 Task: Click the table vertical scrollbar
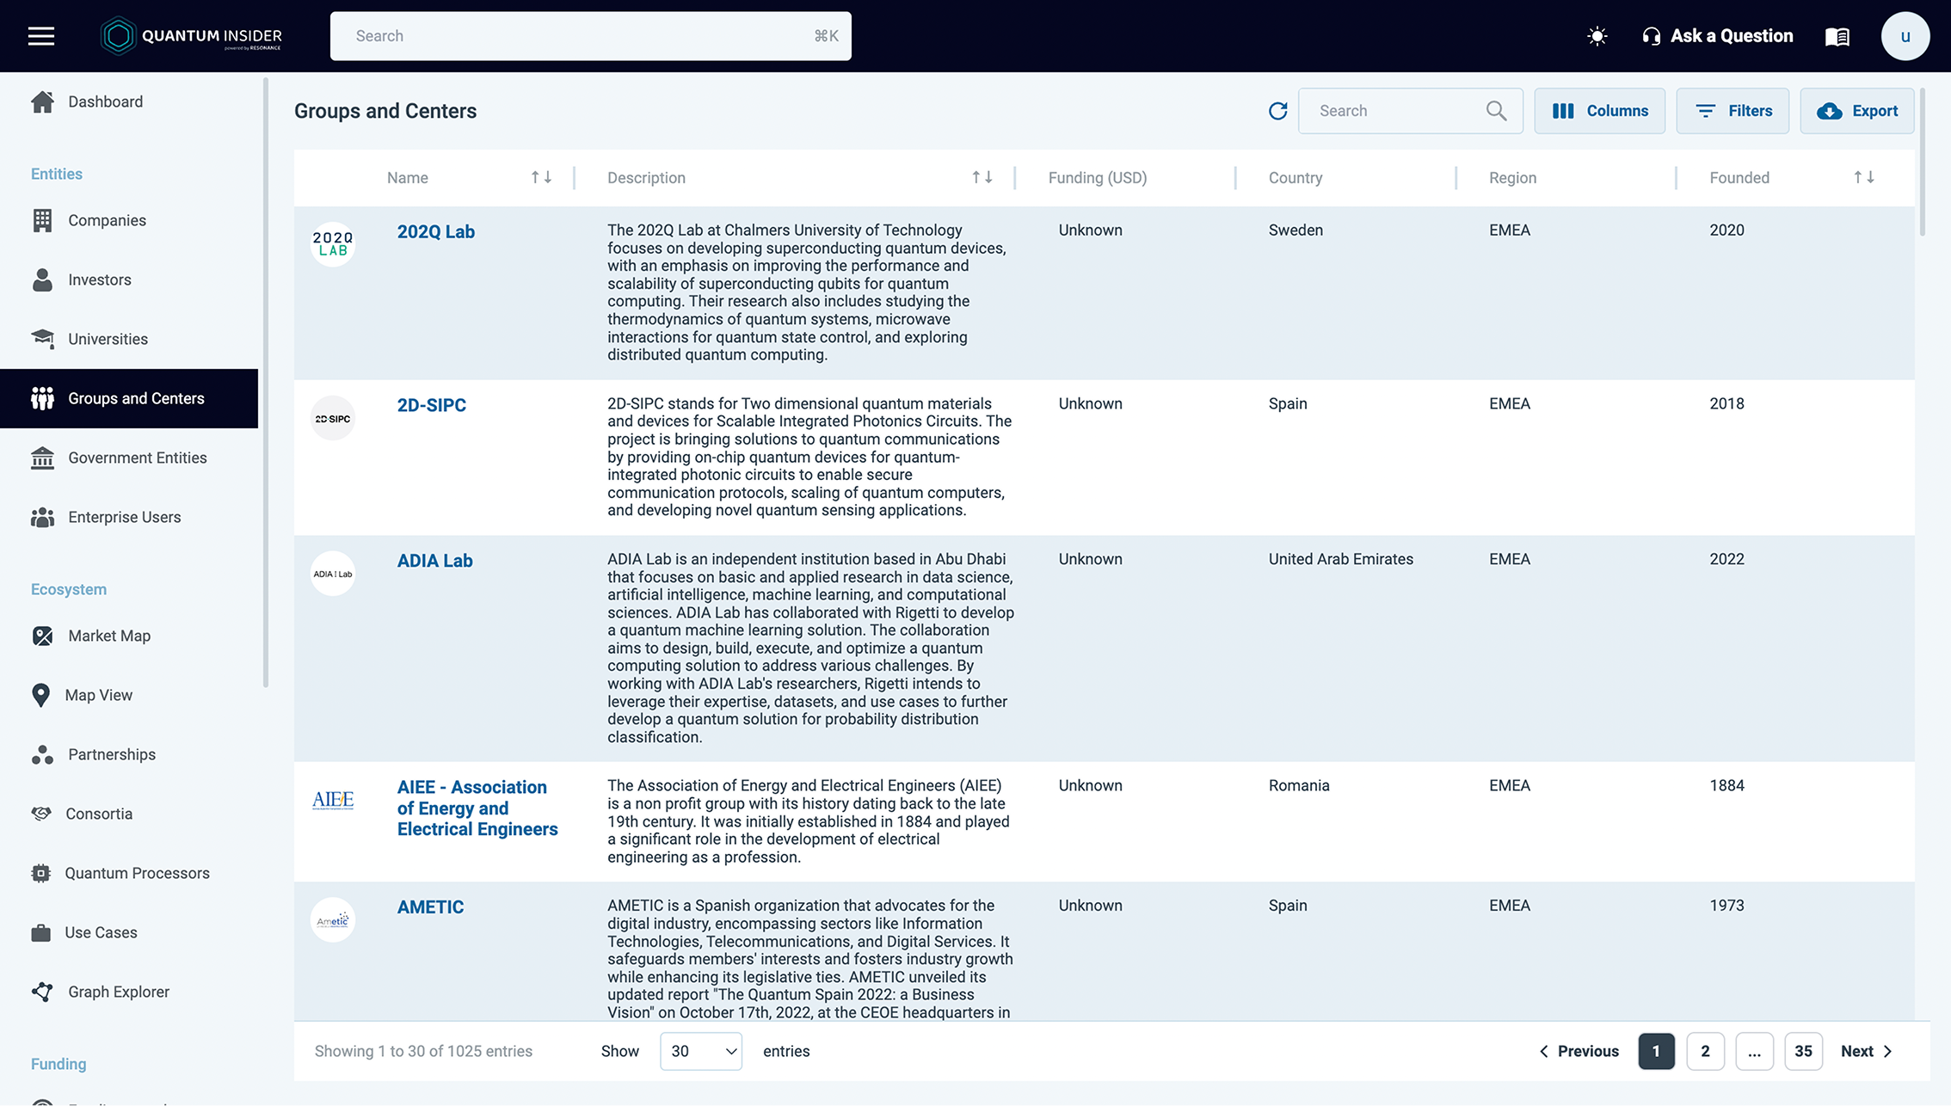click(x=1923, y=162)
